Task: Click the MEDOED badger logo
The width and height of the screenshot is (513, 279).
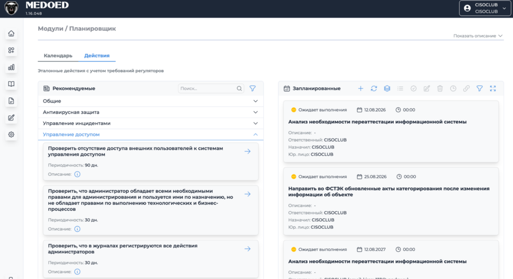Action: (12, 8)
